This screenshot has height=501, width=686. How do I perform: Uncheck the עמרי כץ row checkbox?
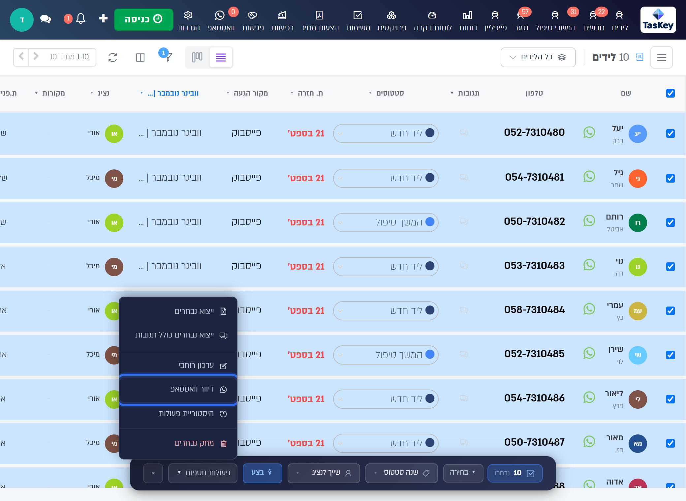[x=670, y=311]
